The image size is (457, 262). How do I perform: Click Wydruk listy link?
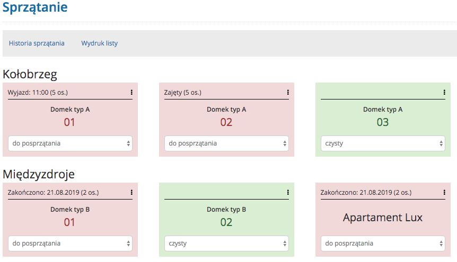pyautogui.click(x=99, y=43)
